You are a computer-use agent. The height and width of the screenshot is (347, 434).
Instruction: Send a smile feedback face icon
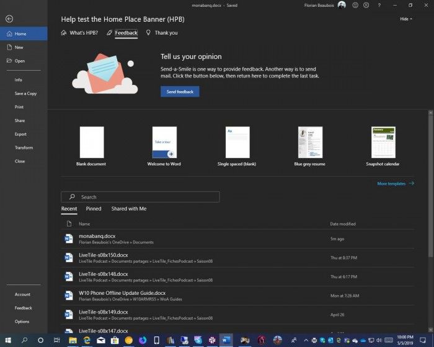pos(355,5)
